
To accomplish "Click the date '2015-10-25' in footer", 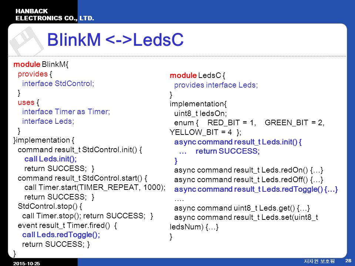I will (27, 263).
